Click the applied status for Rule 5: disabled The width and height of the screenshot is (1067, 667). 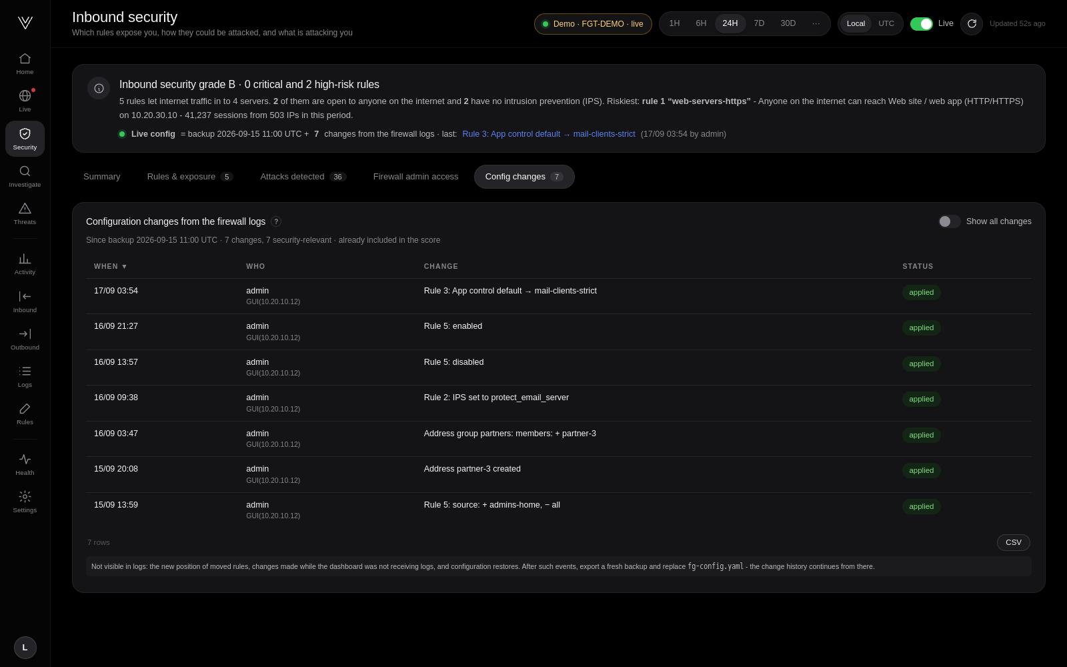tap(922, 364)
